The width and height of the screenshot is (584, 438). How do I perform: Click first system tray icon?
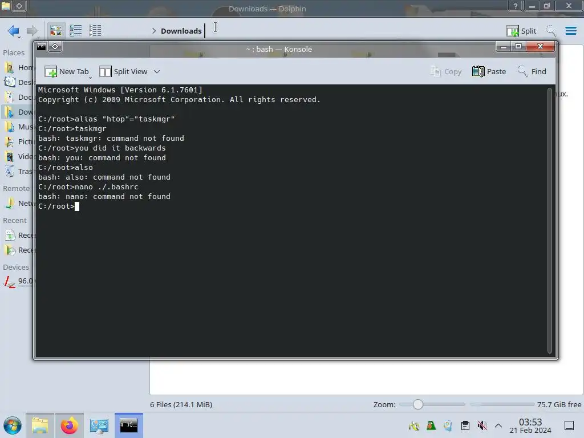pos(414,425)
